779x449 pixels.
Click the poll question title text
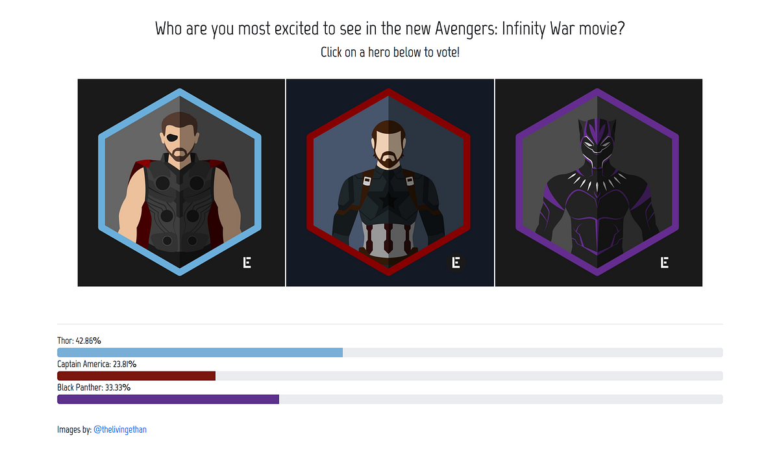point(389,28)
